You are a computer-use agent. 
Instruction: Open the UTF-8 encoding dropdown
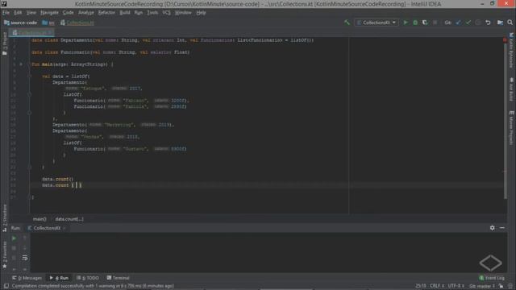[x=456, y=286]
